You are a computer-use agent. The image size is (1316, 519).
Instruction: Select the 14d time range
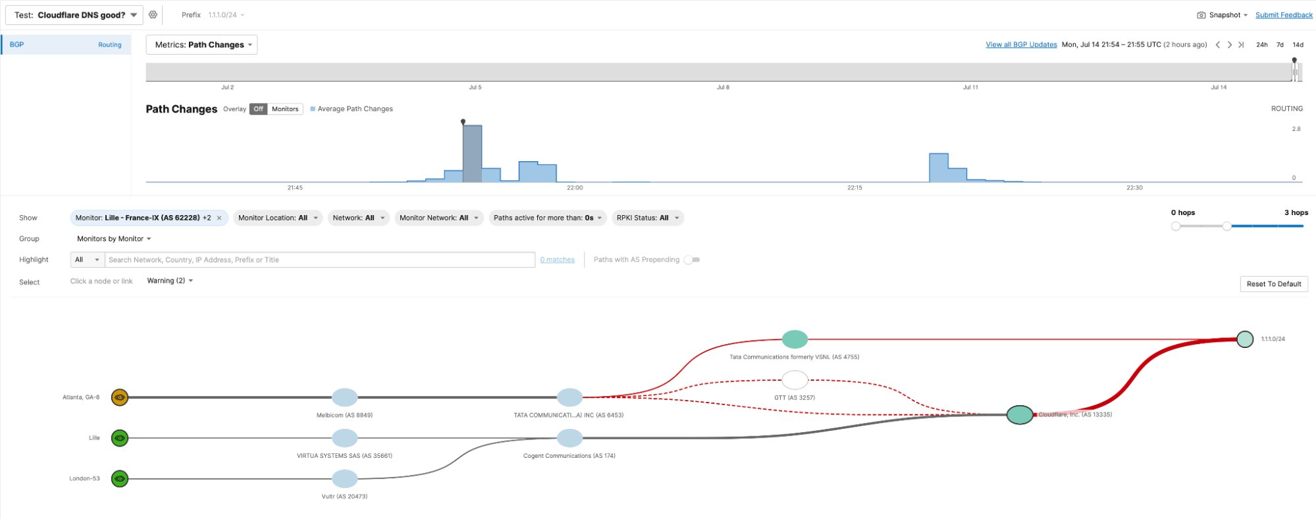pos(1298,45)
